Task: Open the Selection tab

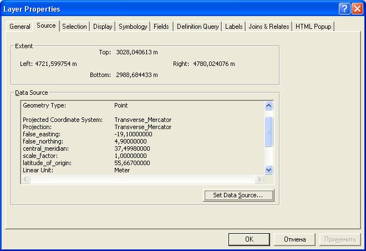Action: [74, 27]
